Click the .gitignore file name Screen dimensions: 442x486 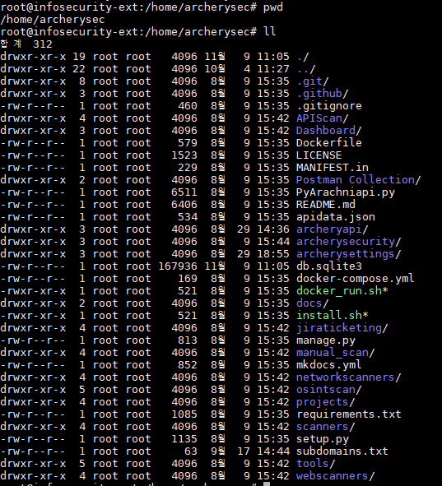point(329,106)
